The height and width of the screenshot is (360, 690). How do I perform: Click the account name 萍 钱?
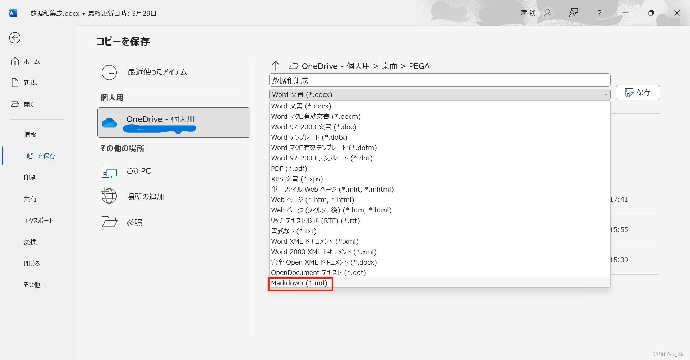528,13
